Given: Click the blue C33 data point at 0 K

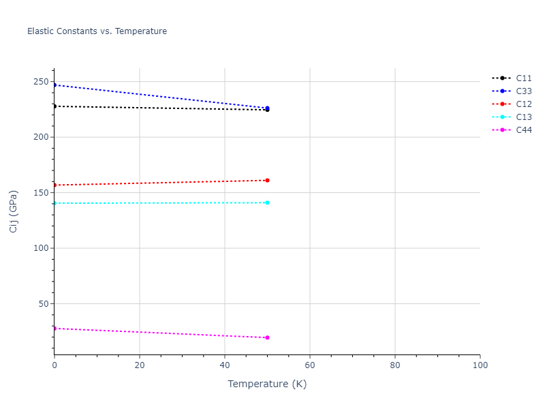Looking at the screenshot, I should click(54, 85).
